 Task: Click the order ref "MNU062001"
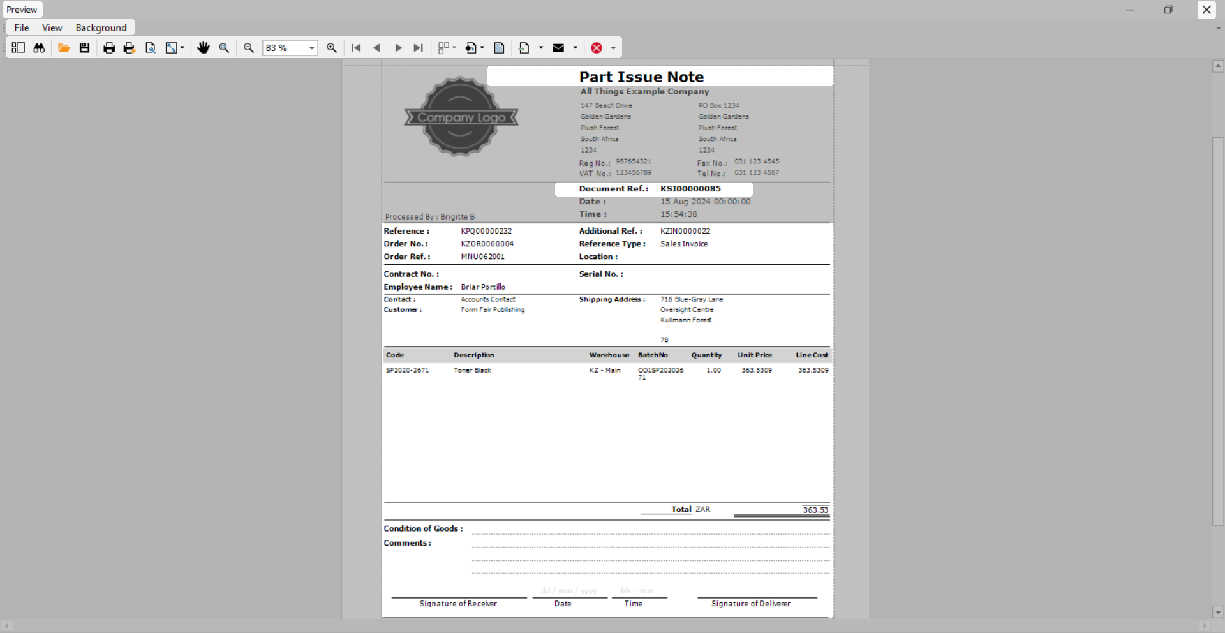click(x=483, y=257)
